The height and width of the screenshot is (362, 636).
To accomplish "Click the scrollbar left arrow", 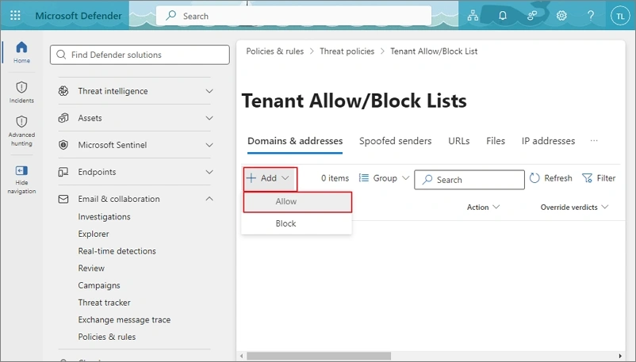I will [x=242, y=356].
